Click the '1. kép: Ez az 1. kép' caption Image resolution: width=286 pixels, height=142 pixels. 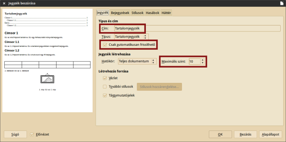click(x=48, y=90)
